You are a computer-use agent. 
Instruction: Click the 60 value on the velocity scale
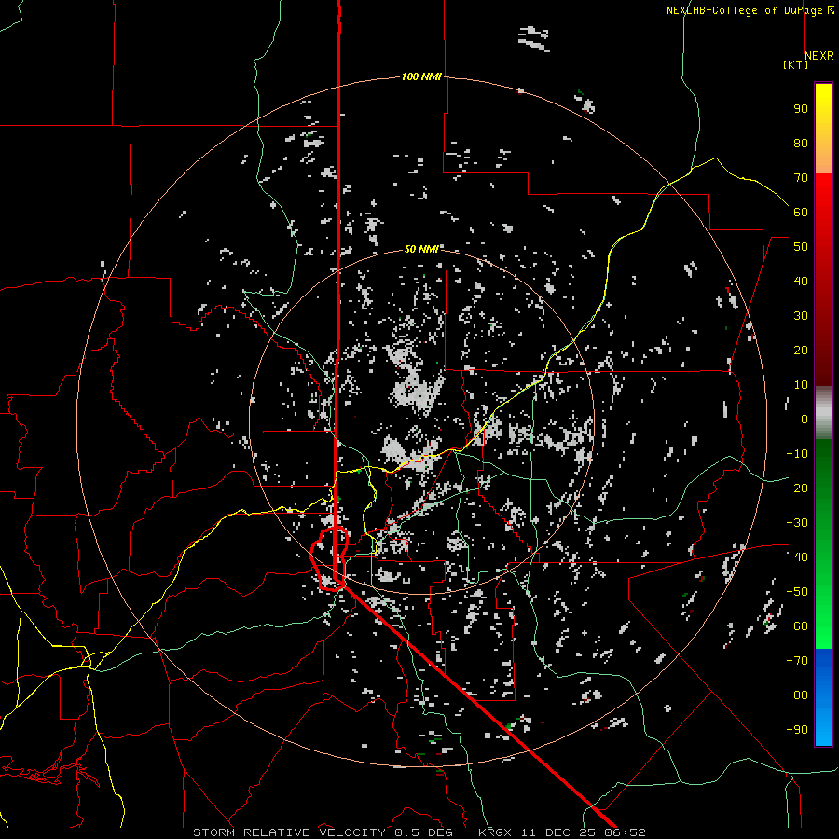click(x=801, y=212)
